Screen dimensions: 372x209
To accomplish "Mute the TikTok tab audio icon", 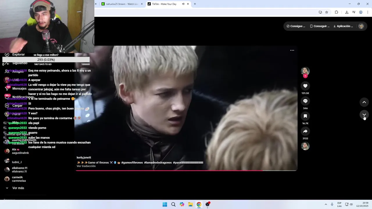I will 183,4.
